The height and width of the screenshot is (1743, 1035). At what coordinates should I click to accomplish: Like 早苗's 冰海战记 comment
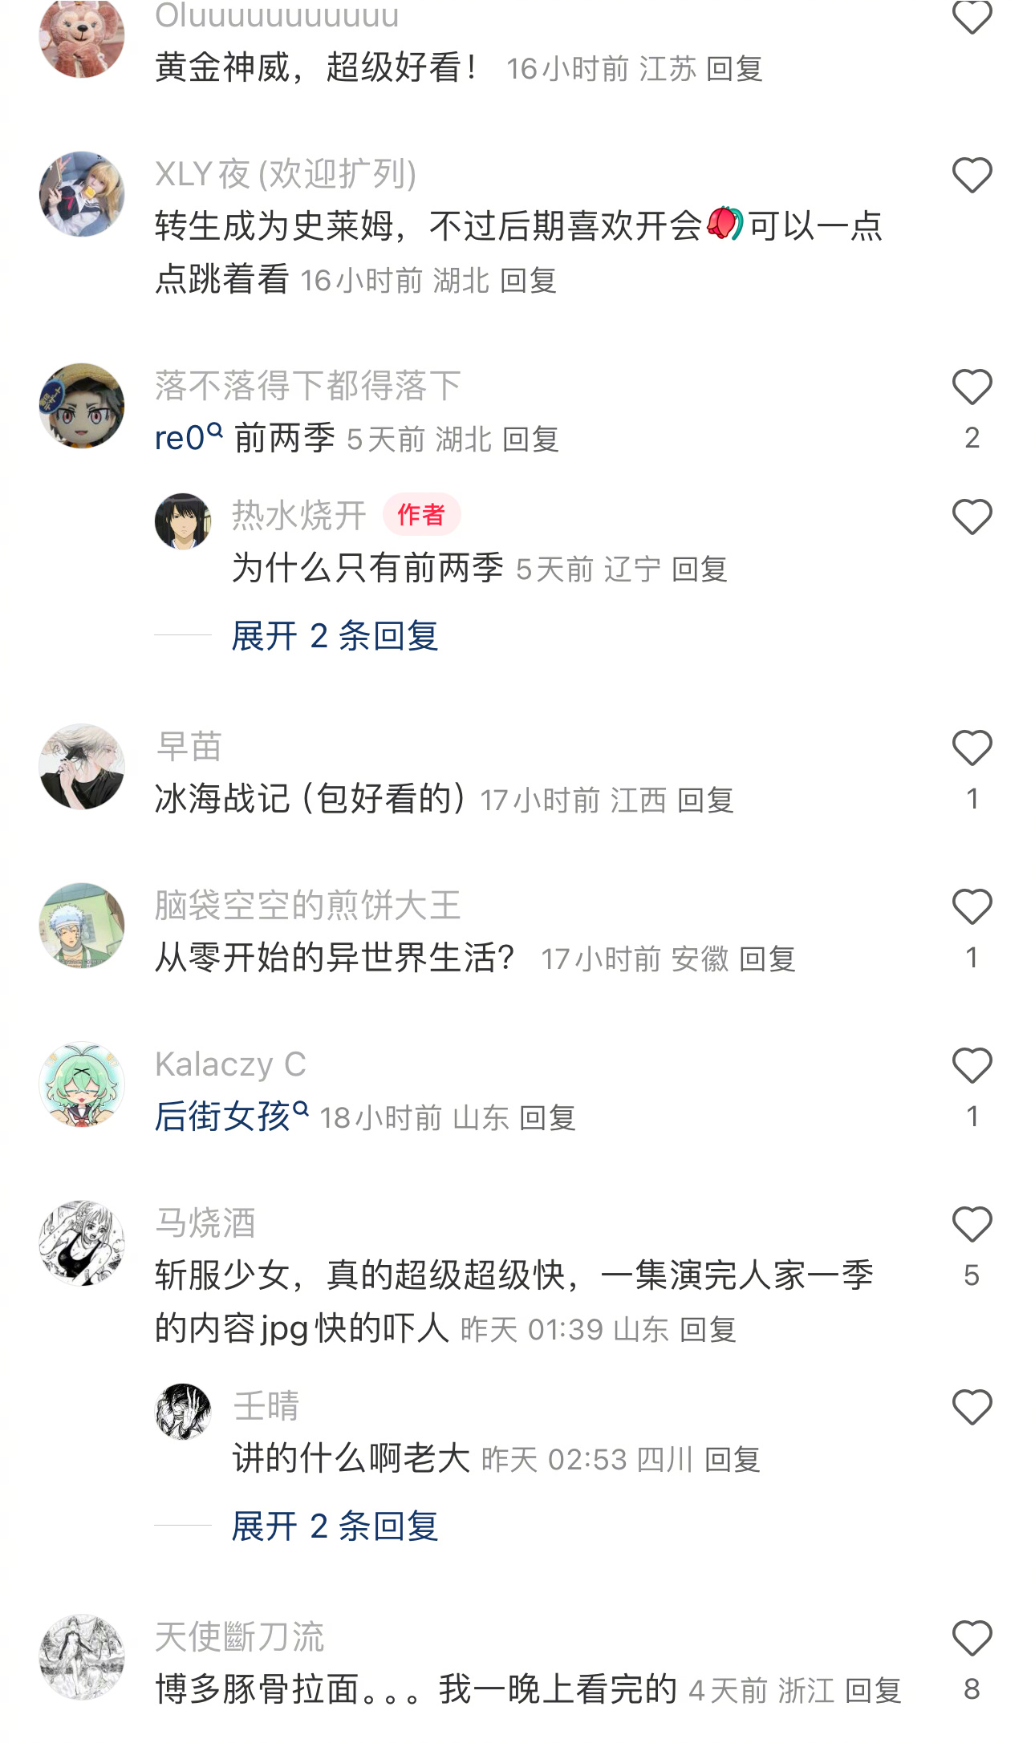972,748
